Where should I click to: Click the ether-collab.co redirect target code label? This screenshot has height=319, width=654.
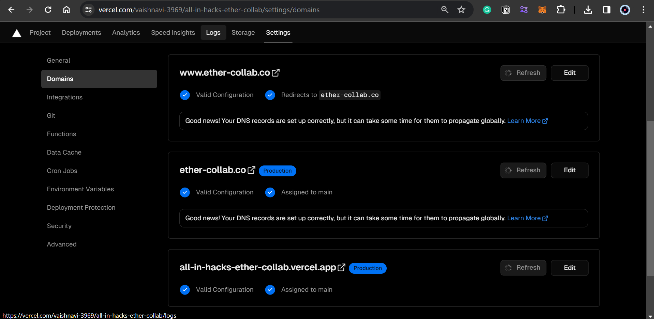pos(350,95)
